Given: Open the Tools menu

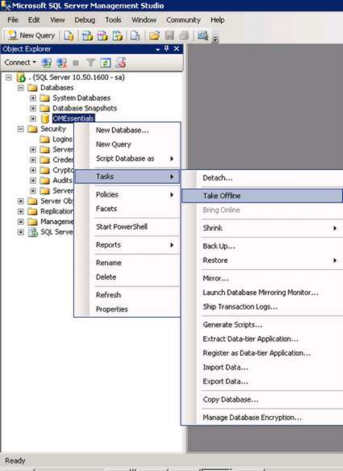Looking at the screenshot, I should [113, 20].
